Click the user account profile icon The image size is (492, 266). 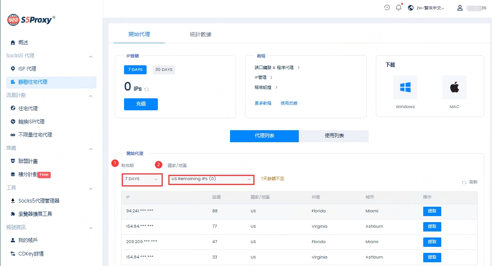tap(460, 8)
